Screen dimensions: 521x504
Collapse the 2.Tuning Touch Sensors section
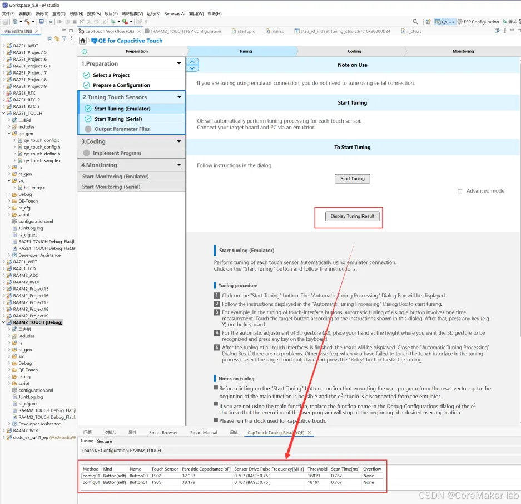pos(179,97)
